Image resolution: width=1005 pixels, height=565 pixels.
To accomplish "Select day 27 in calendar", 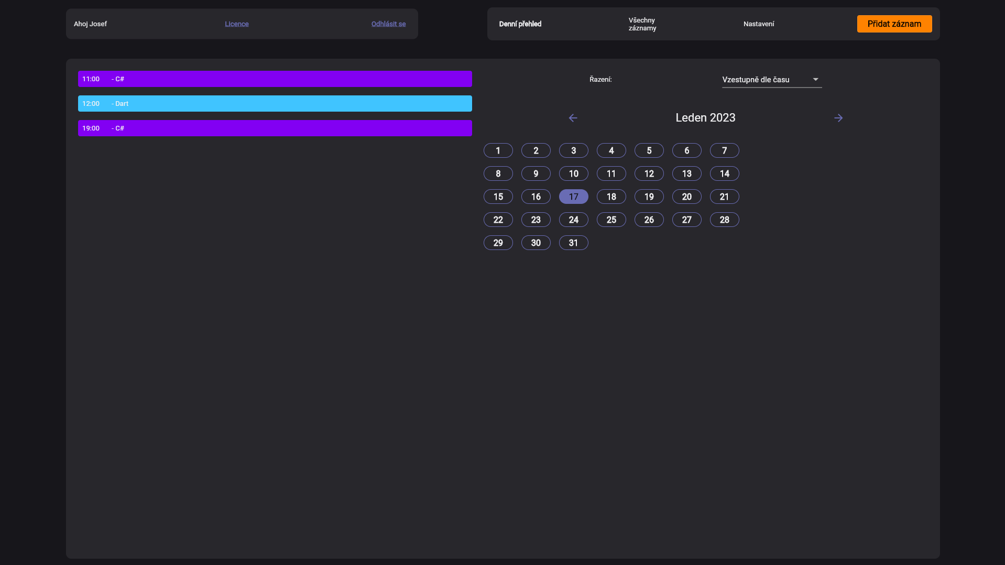I will [686, 220].
